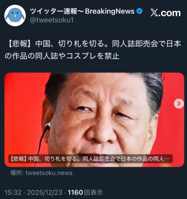The height and width of the screenshot is (199, 187).
Task: Open the ツイッター速報〜 BreakingNews display name
Action: point(82,11)
